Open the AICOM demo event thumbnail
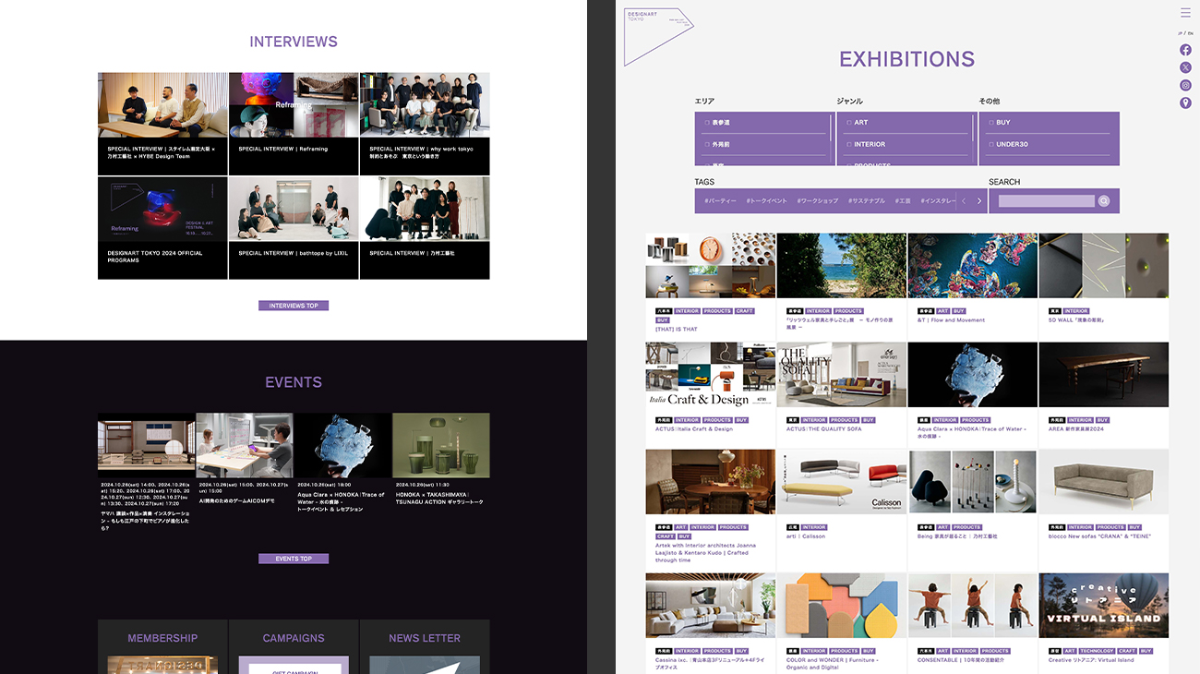The width and height of the screenshot is (1200, 674). [244, 445]
